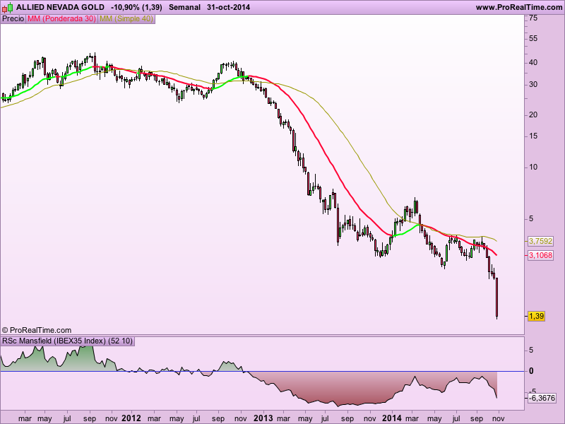Click the 20 price axis label
The image size is (565, 424).
(534, 114)
